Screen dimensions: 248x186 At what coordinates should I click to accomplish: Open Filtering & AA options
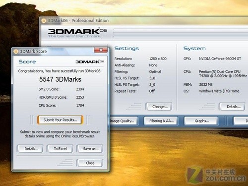click(161, 121)
